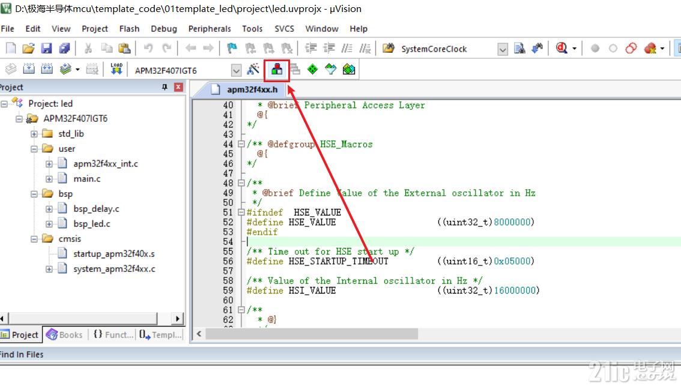Image resolution: width=681 pixels, height=386 pixels.
Task: Switch to the Functions tab
Action: pyautogui.click(x=114, y=335)
